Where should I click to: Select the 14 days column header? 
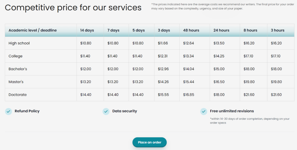coord(87,30)
